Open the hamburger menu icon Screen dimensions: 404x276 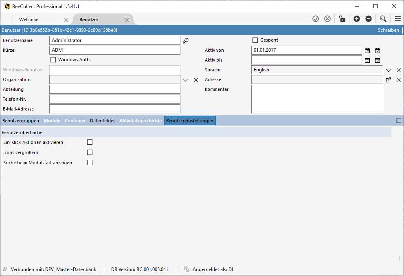pyautogui.click(x=398, y=19)
